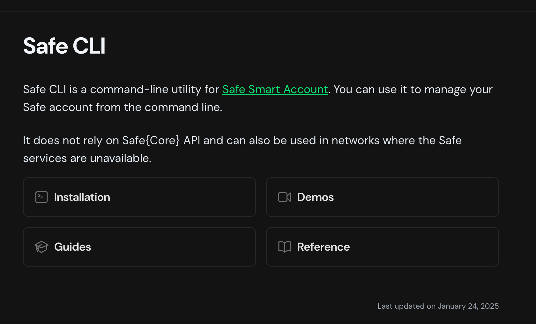Open the Reference card
Viewport: 536px width, 324px height.
pyautogui.click(x=383, y=247)
